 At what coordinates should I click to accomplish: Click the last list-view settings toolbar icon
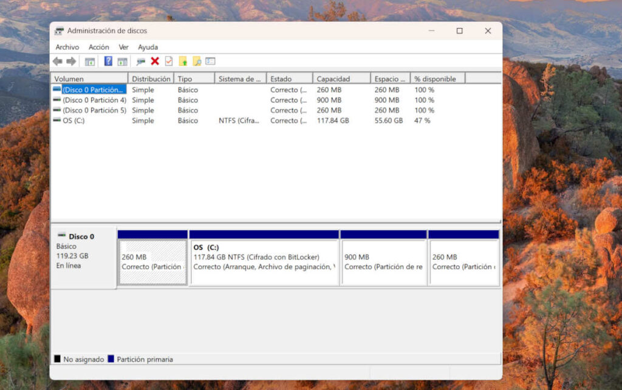pos(211,61)
